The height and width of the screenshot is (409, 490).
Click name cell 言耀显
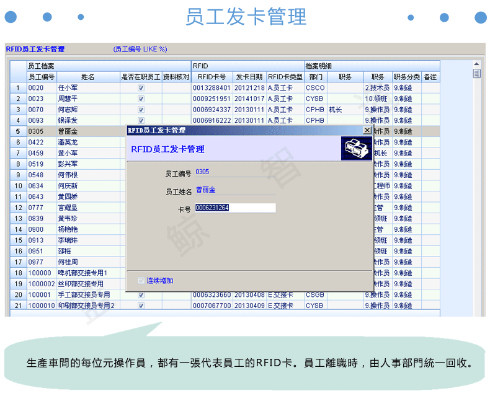88,208
